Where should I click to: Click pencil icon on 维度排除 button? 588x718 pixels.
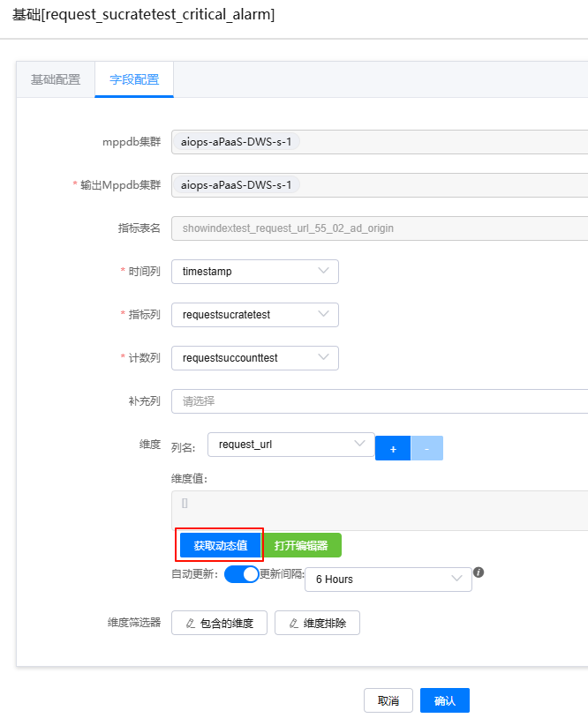point(294,624)
